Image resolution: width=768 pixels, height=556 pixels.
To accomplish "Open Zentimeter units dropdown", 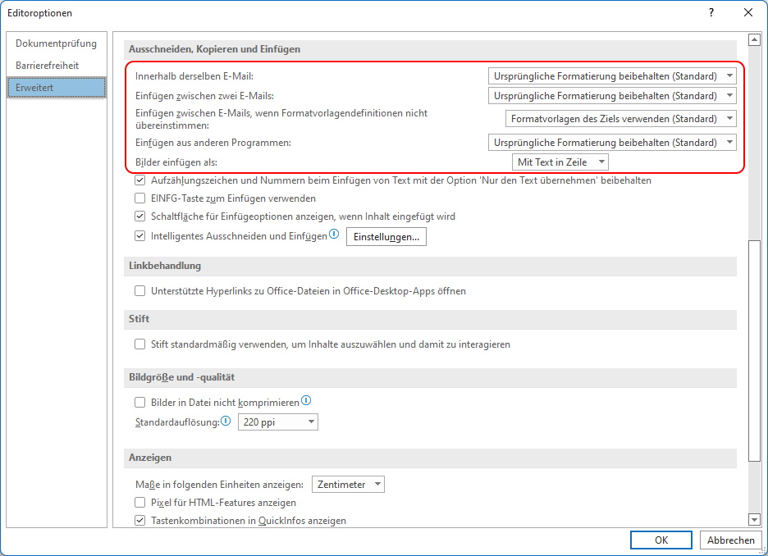I will pos(348,484).
